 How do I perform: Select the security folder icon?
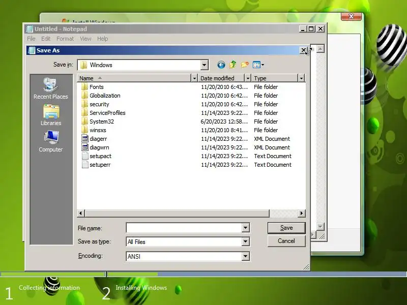pos(84,104)
